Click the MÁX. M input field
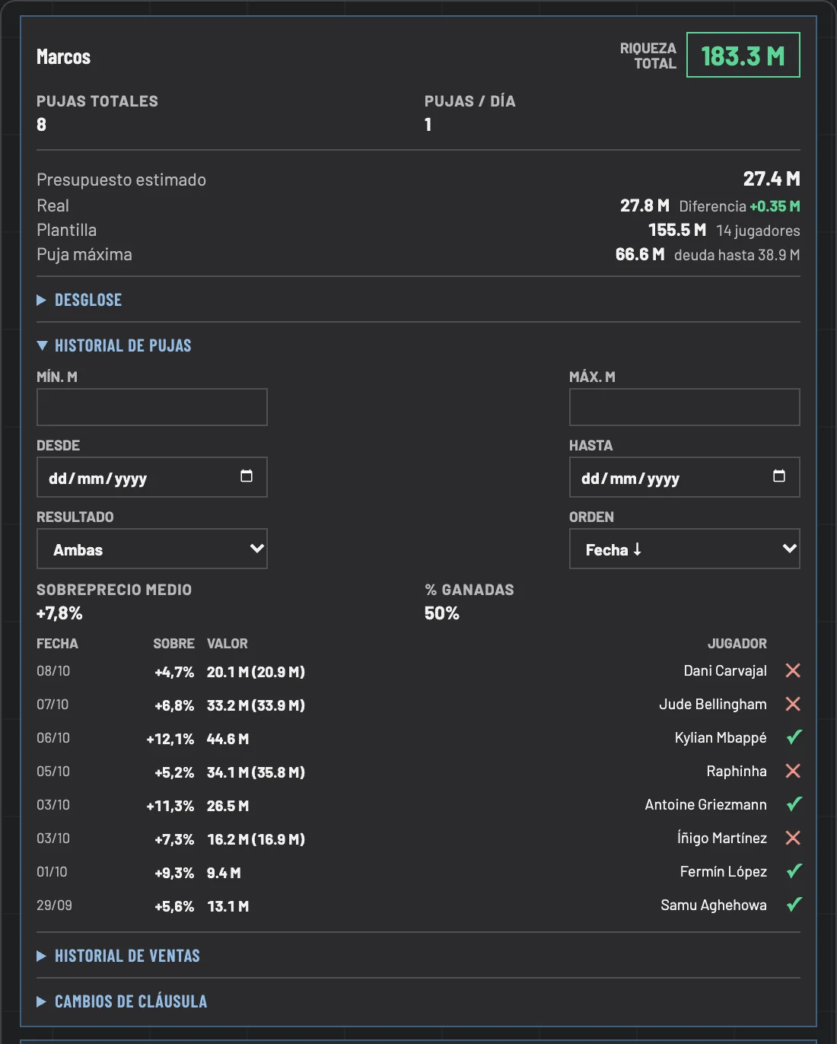 point(685,407)
